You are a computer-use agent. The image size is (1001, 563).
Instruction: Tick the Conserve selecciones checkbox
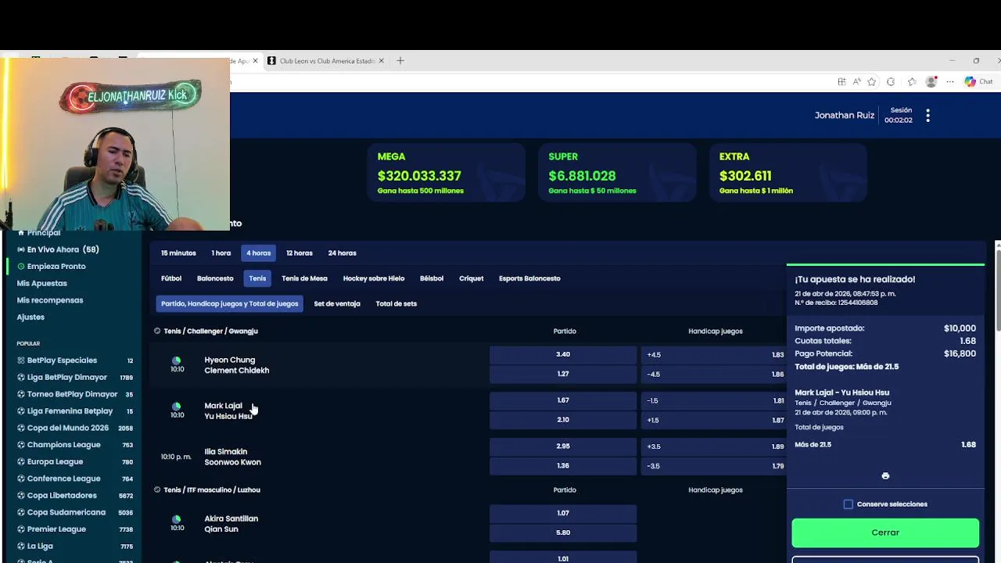tap(849, 504)
